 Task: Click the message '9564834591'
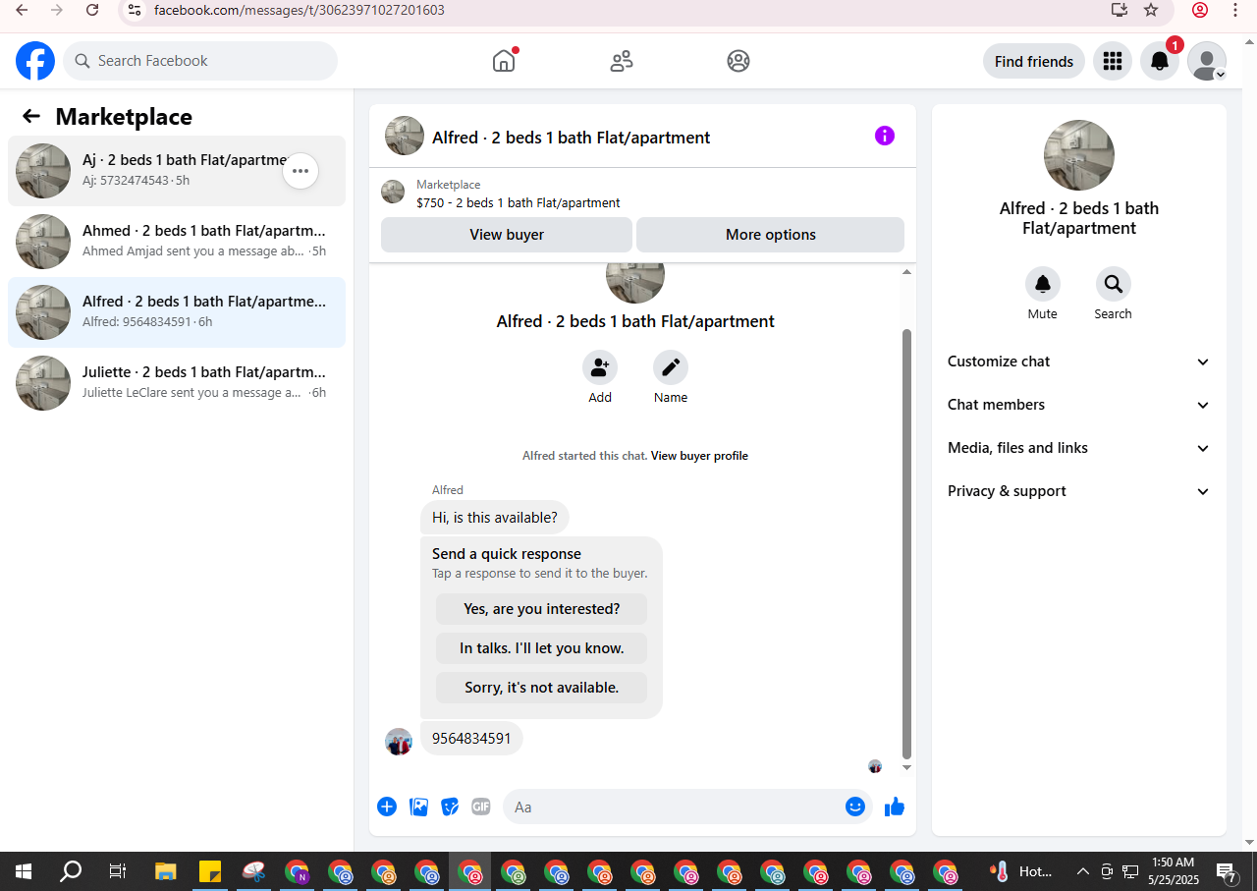pos(471,739)
